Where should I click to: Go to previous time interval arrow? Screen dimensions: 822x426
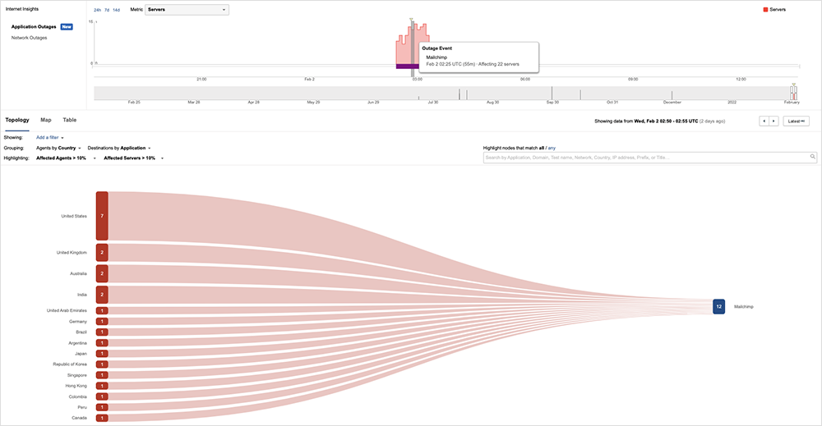pos(764,121)
